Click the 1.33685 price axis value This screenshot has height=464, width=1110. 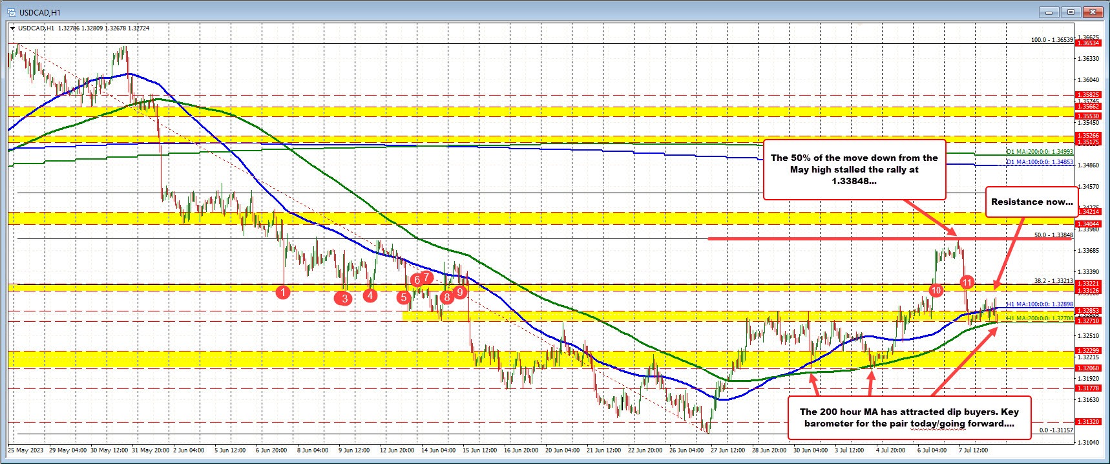(1088, 251)
